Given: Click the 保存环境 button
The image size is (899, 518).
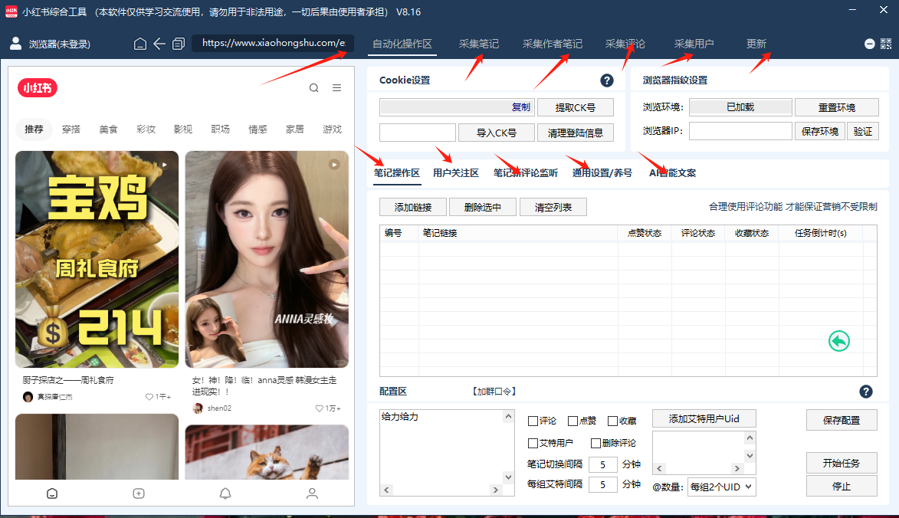Looking at the screenshot, I should tap(820, 131).
